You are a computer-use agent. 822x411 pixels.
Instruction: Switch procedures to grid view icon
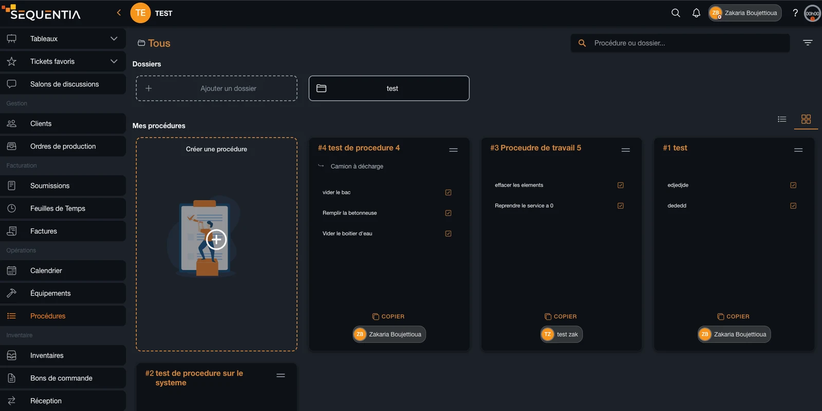pyautogui.click(x=806, y=119)
